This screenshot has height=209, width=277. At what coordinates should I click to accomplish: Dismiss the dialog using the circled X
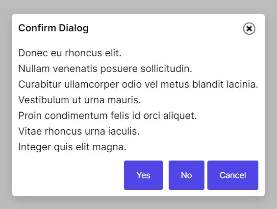[249, 28]
